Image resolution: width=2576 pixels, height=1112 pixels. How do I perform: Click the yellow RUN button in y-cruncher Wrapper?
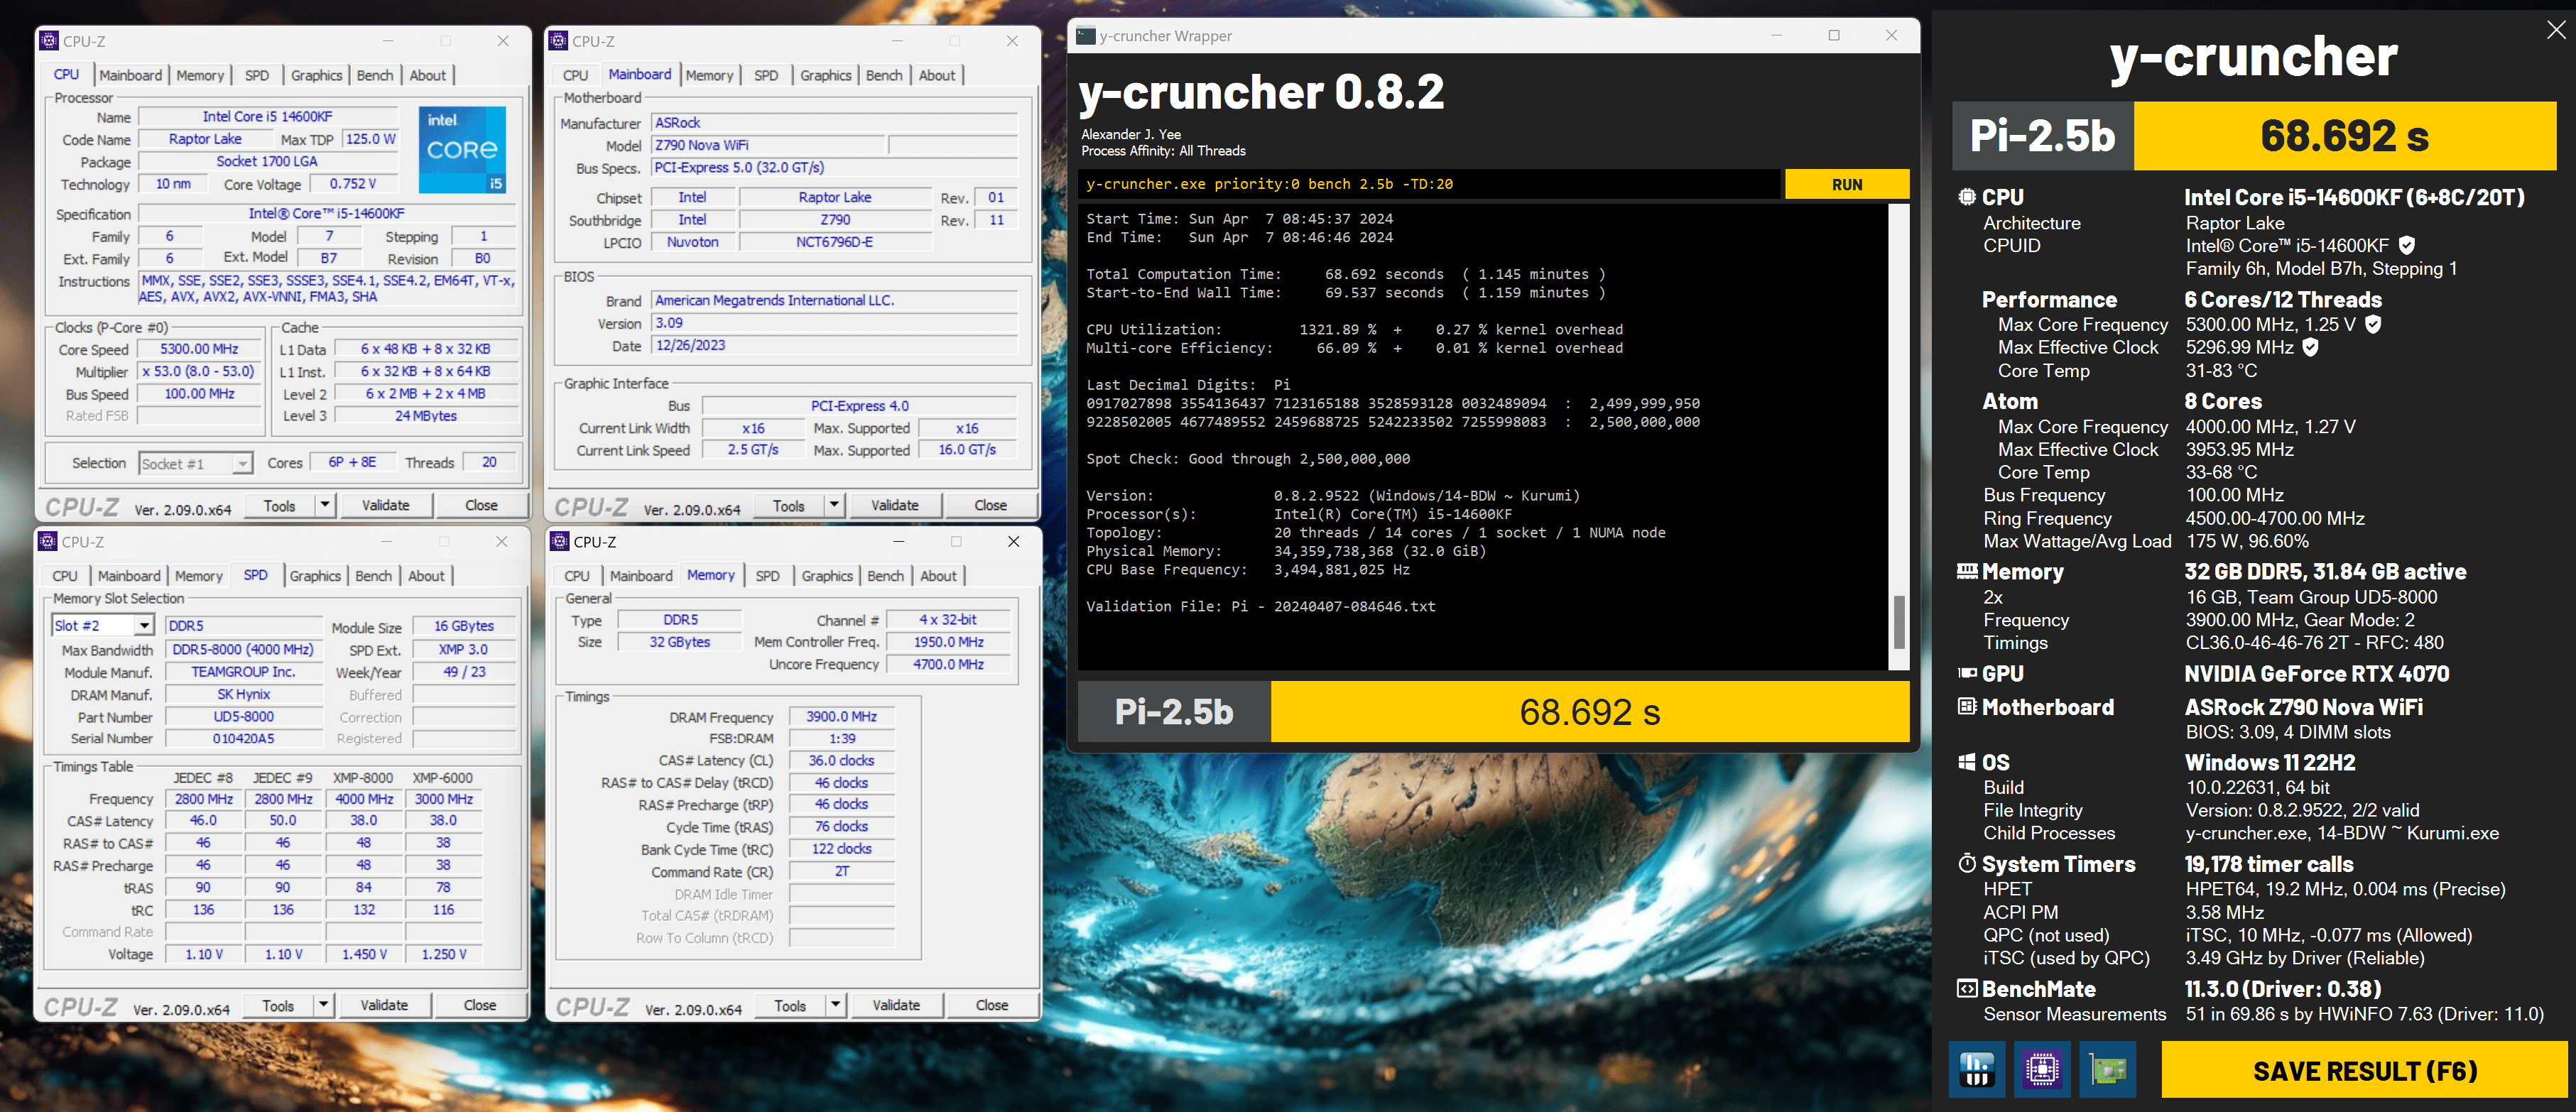tap(1846, 184)
